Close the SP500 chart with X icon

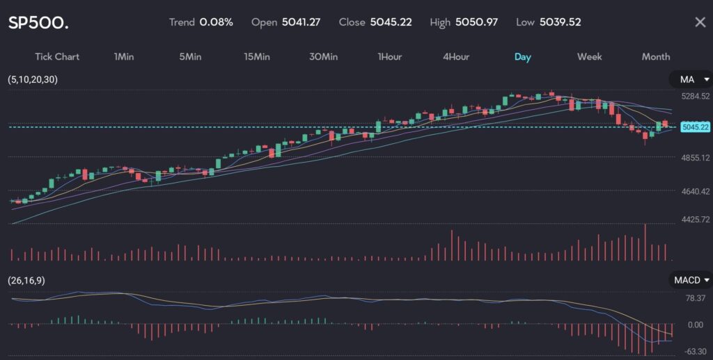(x=700, y=22)
